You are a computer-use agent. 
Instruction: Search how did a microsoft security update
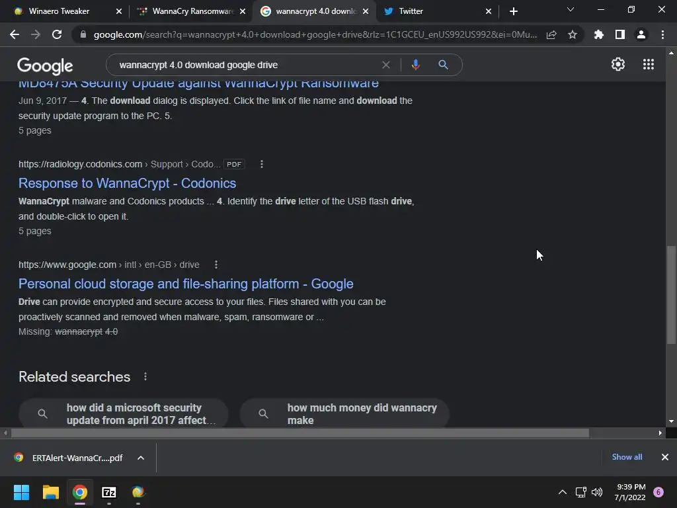coord(124,413)
